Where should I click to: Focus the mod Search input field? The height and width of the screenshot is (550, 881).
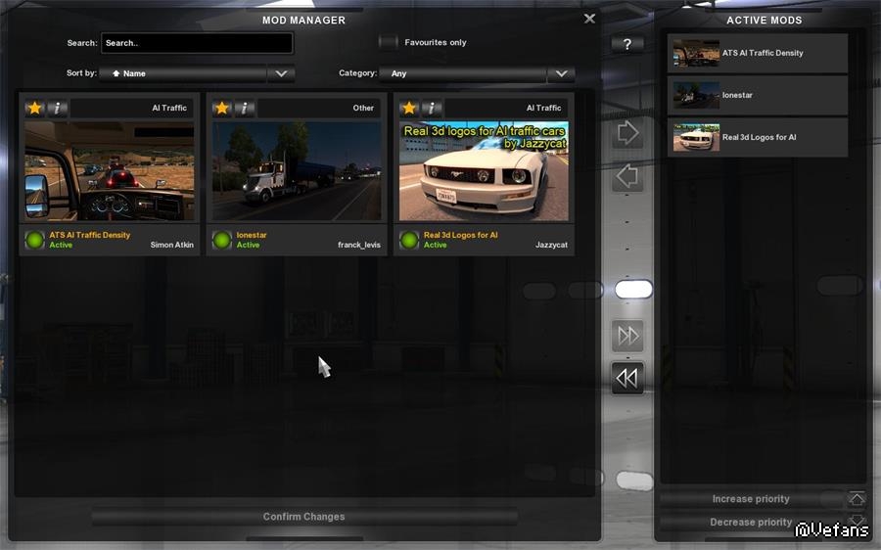(197, 43)
